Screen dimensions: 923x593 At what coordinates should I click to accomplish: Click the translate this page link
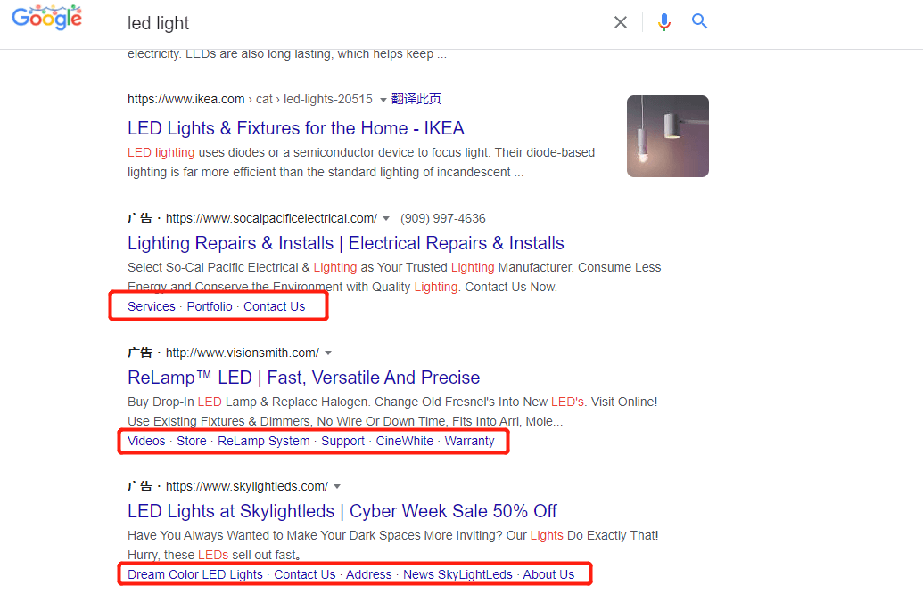pyautogui.click(x=416, y=100)
